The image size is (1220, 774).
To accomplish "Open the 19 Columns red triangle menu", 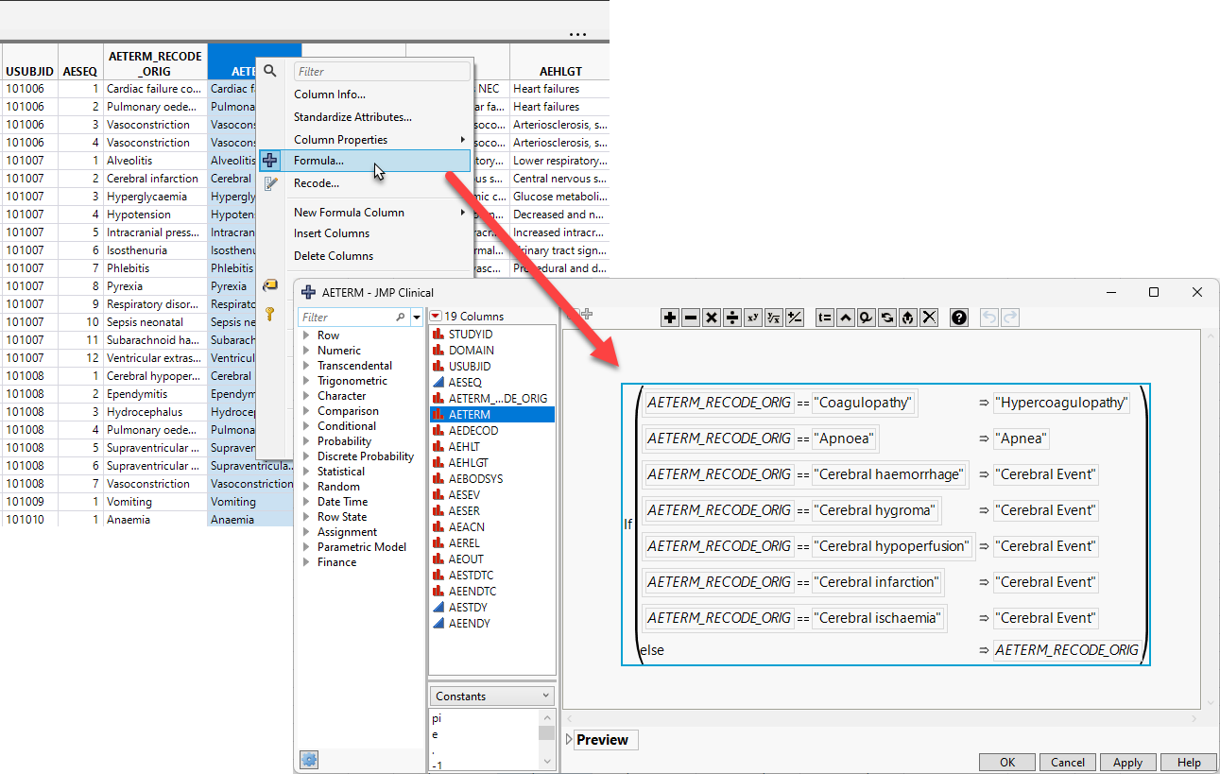I will click(436, 316).
